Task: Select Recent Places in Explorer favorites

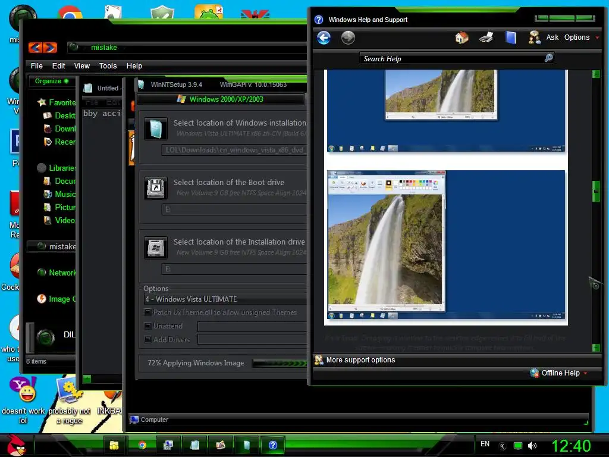Action: pyautogui.click(x=59, y=142)
